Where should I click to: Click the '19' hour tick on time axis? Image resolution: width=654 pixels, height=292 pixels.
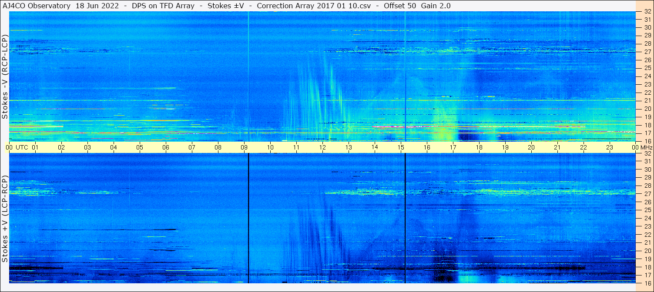pos(505,147)
